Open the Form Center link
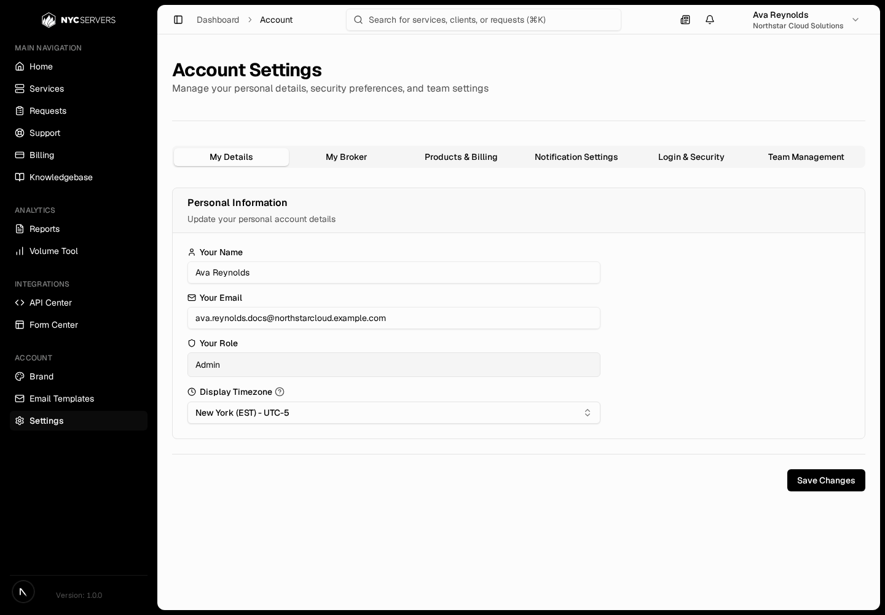 pos(79,325)
